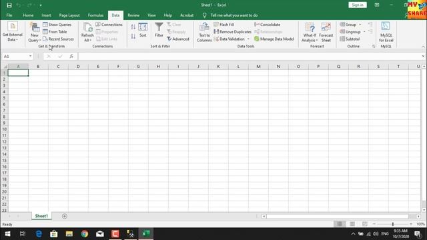The height and width of the screenshot is (240, 427).
Task: Switch to the View tab
Action: (151, 15)
